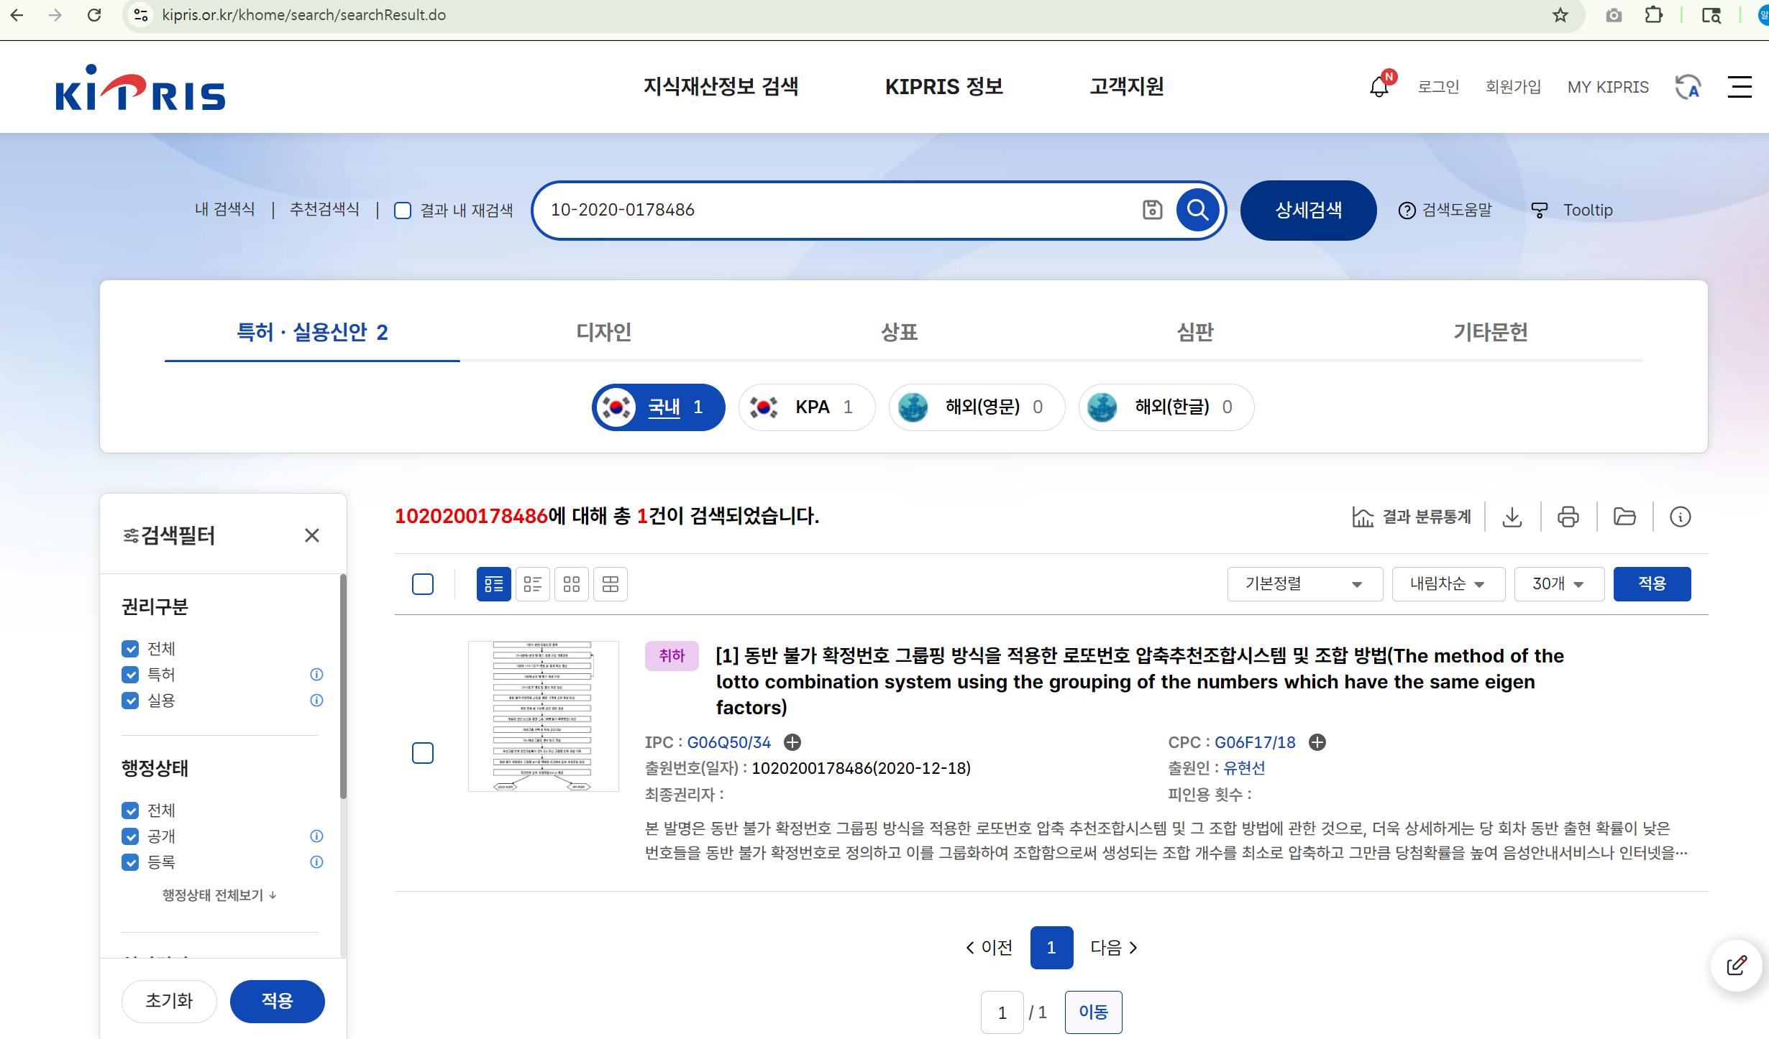Image resolution: width=1769 pixels, height=1039 pixels.
Task: Open the patent title link
Action: coord(1140,681)
